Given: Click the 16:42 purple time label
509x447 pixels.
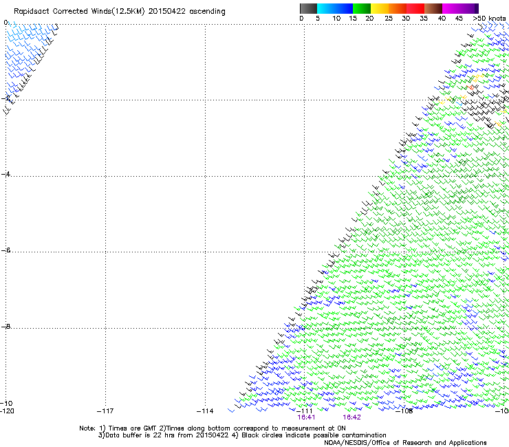Looking at the screenshot, I should tap(351, 417).
